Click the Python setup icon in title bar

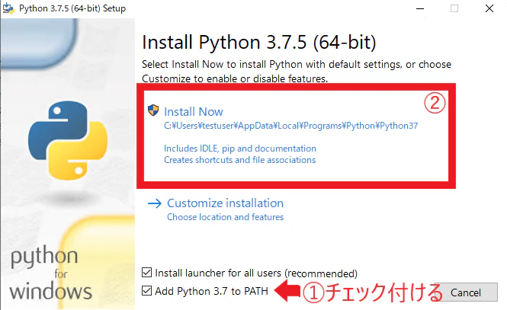pyautogui.click(x=8, y=8)
